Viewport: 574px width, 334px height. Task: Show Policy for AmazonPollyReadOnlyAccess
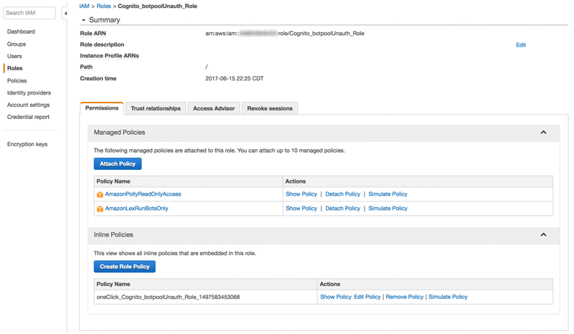click(301, 194)
